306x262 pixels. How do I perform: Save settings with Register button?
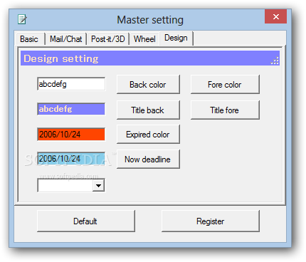pyautogui.click(x=211, y=221)
